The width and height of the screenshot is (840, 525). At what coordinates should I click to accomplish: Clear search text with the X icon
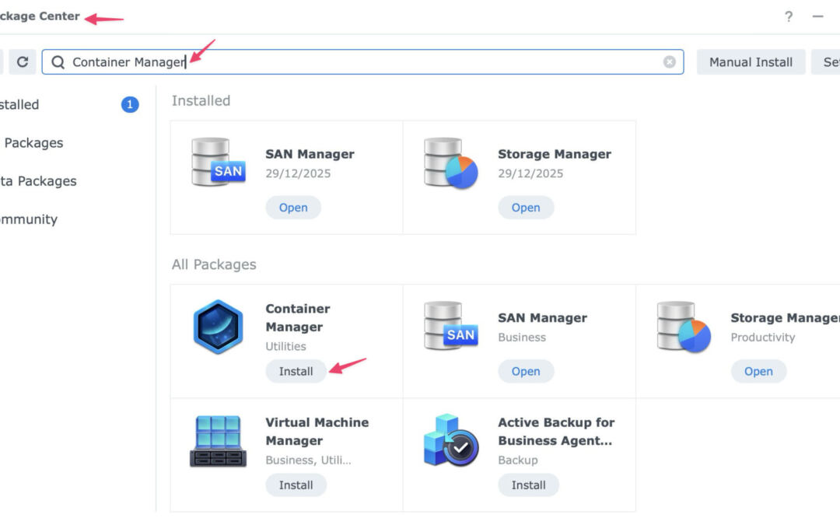click(669, 62)
